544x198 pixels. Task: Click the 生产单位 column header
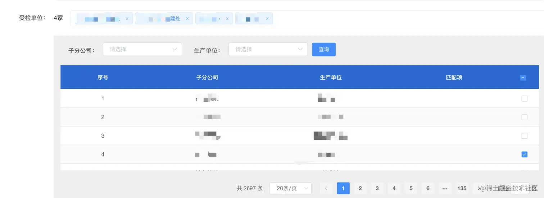point(331,77)
